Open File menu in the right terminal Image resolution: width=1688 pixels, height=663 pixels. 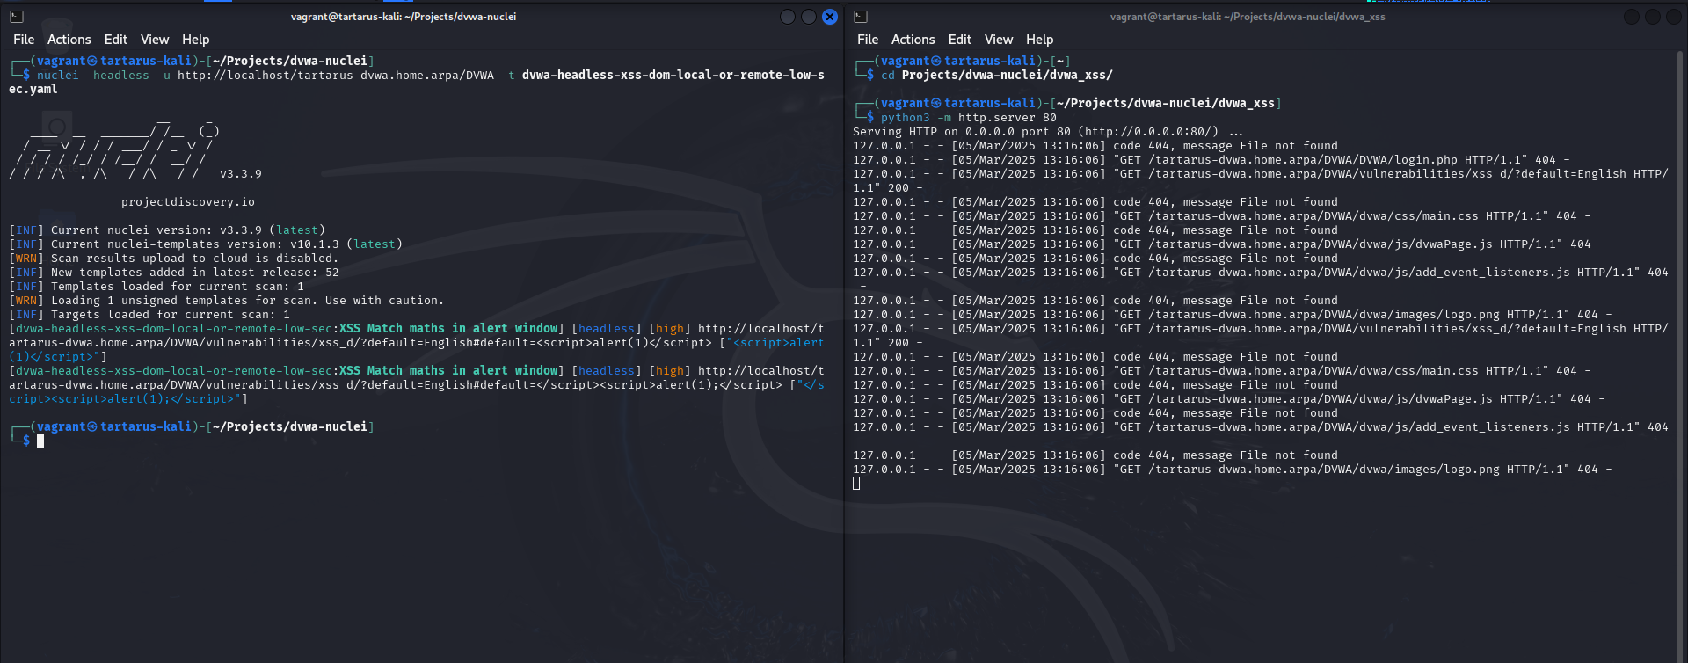point(868,40)
